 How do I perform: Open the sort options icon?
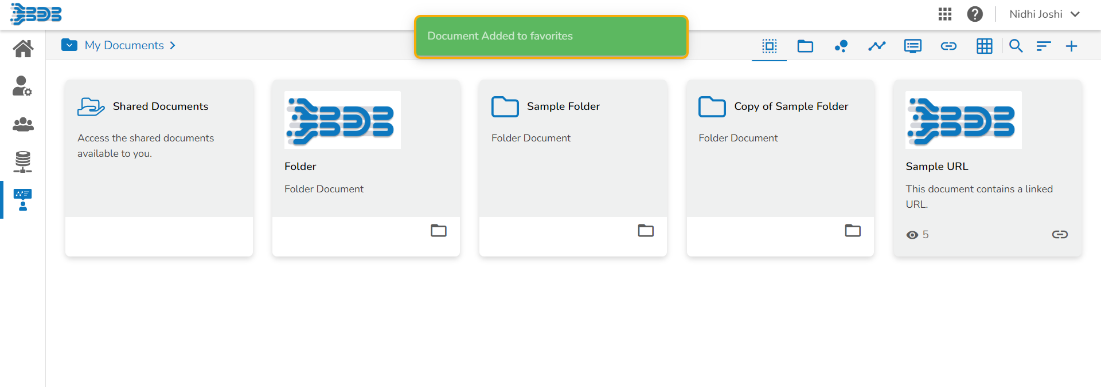click(x=1043, y=46)
